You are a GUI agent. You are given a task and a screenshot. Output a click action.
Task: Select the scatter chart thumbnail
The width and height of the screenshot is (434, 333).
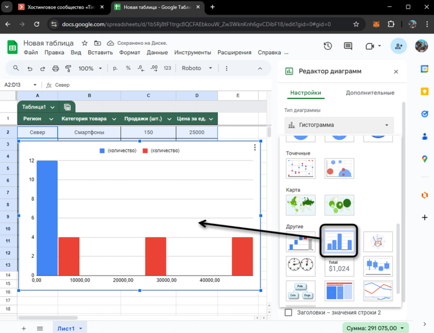[x=300, y=168]
